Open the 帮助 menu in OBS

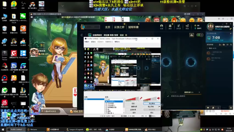click(117, 42)
